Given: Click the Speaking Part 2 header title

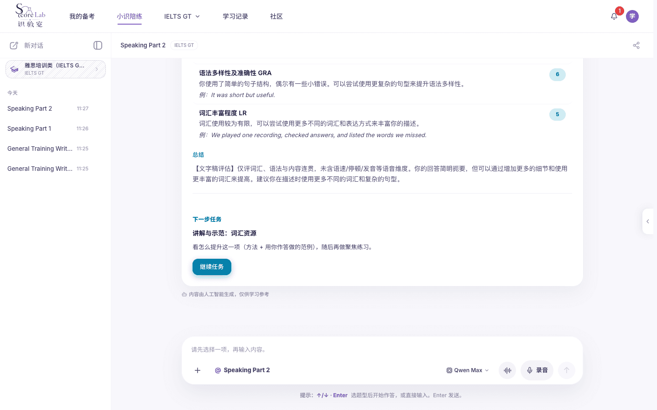Looking at the screenshot, I should click(143, 45).
